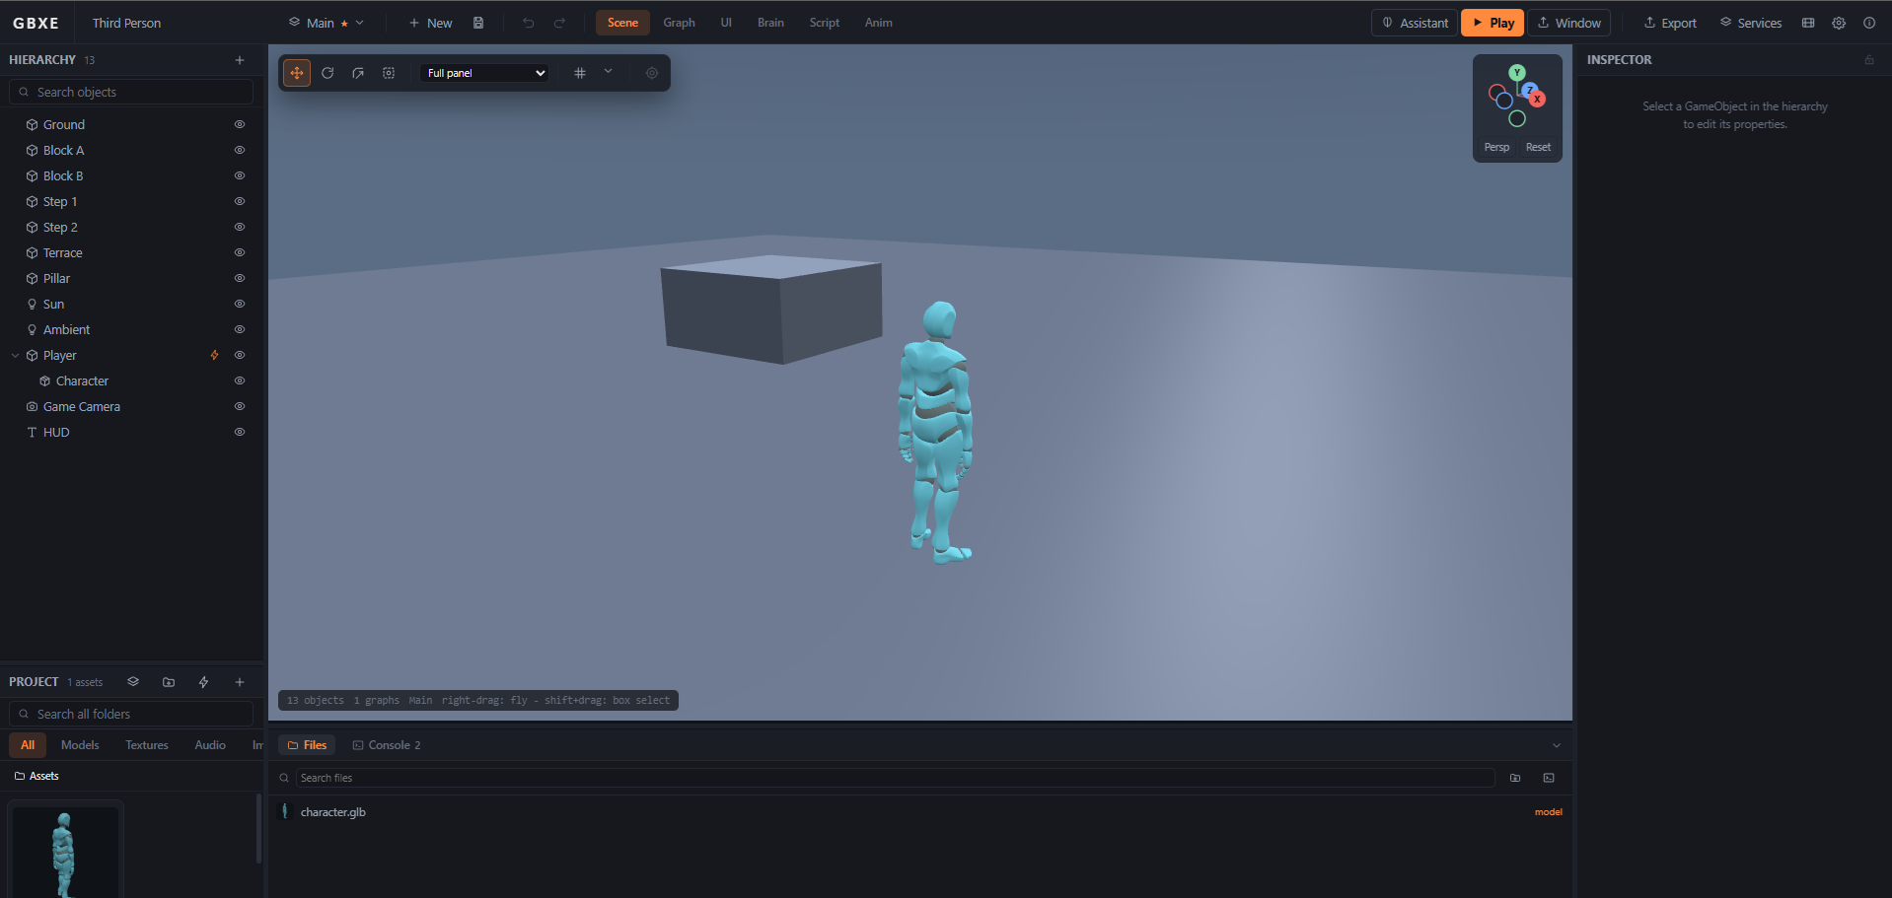Collapse the Player node in hierarchy
Screen dimensions: 1892x898
click(x=15, y=356)
